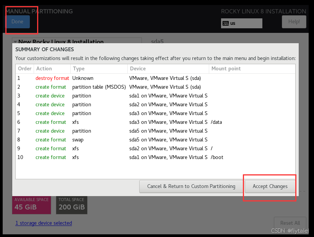Click Cancel & Return to Custom Partitioning
Image resolution: width=314 pixels, height=237 pixels.
(191, 187)
